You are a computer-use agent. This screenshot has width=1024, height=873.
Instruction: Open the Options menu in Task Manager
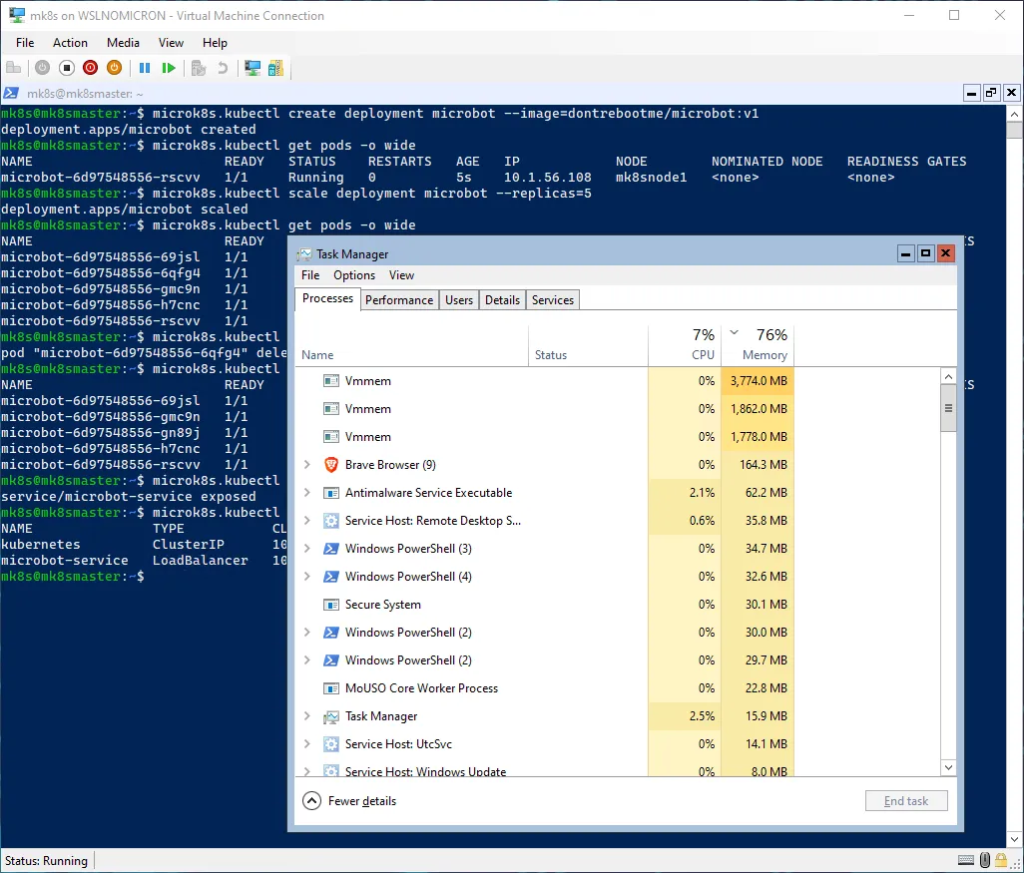point(354,275)
